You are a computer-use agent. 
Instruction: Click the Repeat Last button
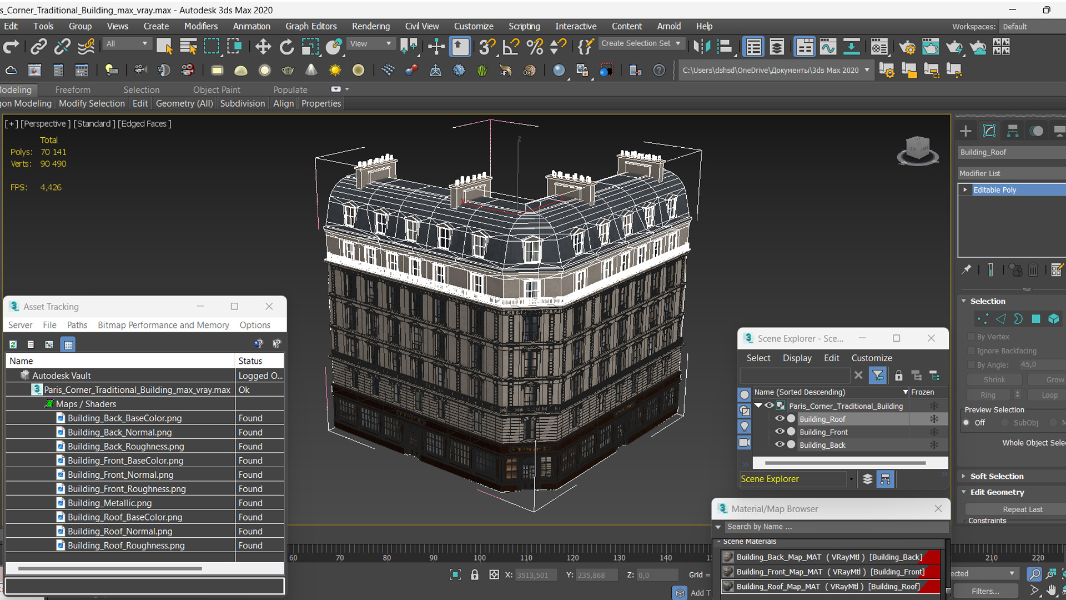pos(1022,509)
